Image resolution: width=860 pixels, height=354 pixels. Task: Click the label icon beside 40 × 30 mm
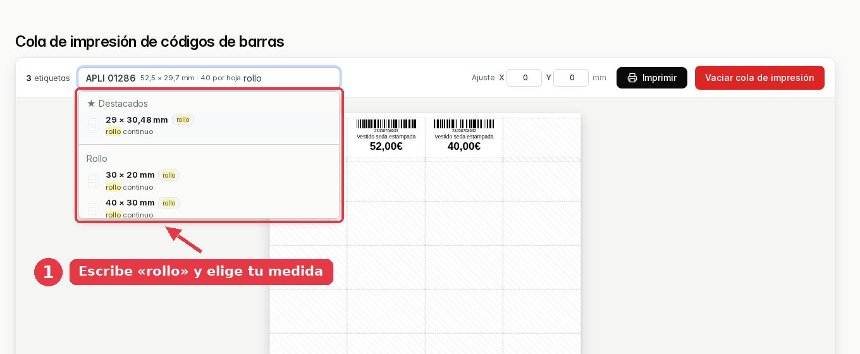coord(93,209)
